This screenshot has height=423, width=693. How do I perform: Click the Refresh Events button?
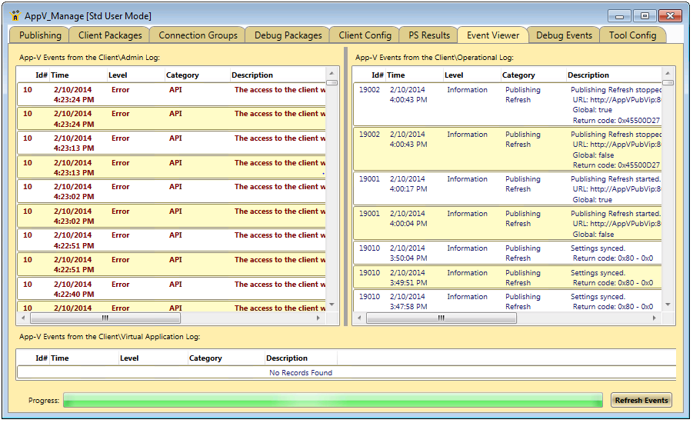click(641, 401)
